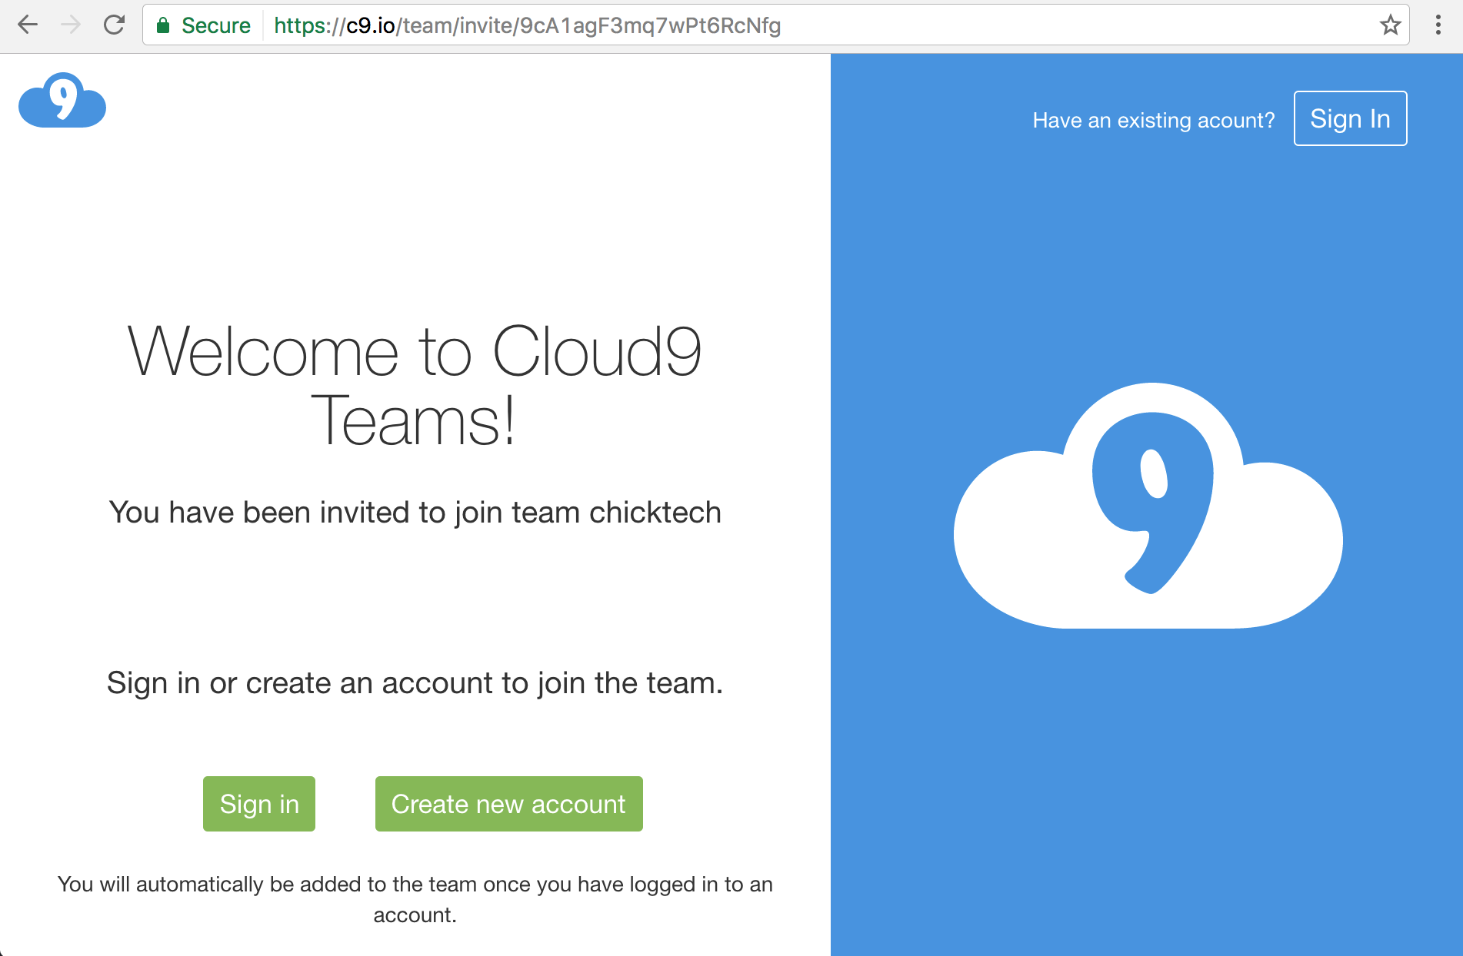Click the green secure padlock icon
Screen dimensions: 1463x956
[163, 25]
